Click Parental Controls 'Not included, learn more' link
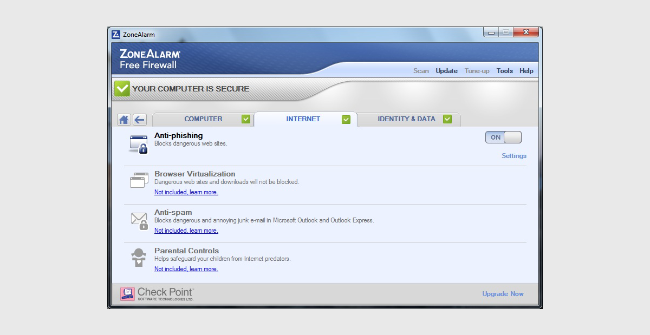 click(x=186, y=269)
